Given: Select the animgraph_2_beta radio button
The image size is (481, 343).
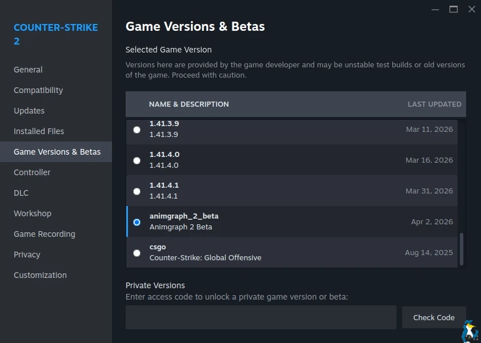Looking at the screenshot, I should [x=137, y=222].
